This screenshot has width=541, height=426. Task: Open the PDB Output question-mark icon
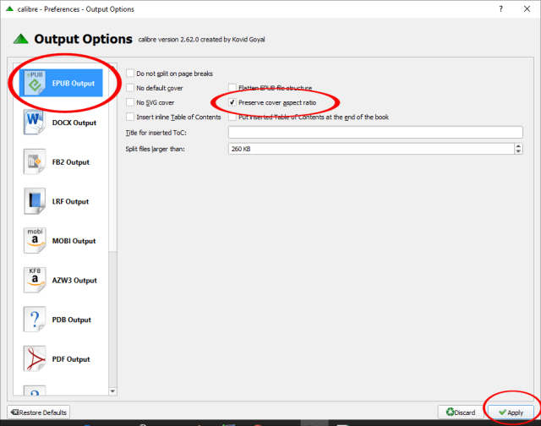(x=35, y=319)
